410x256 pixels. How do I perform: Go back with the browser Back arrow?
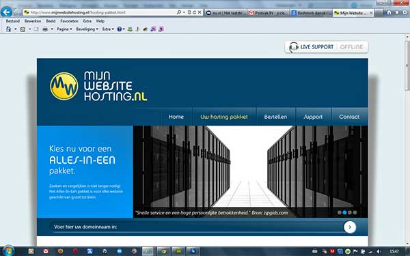click(x=6, y=12)
